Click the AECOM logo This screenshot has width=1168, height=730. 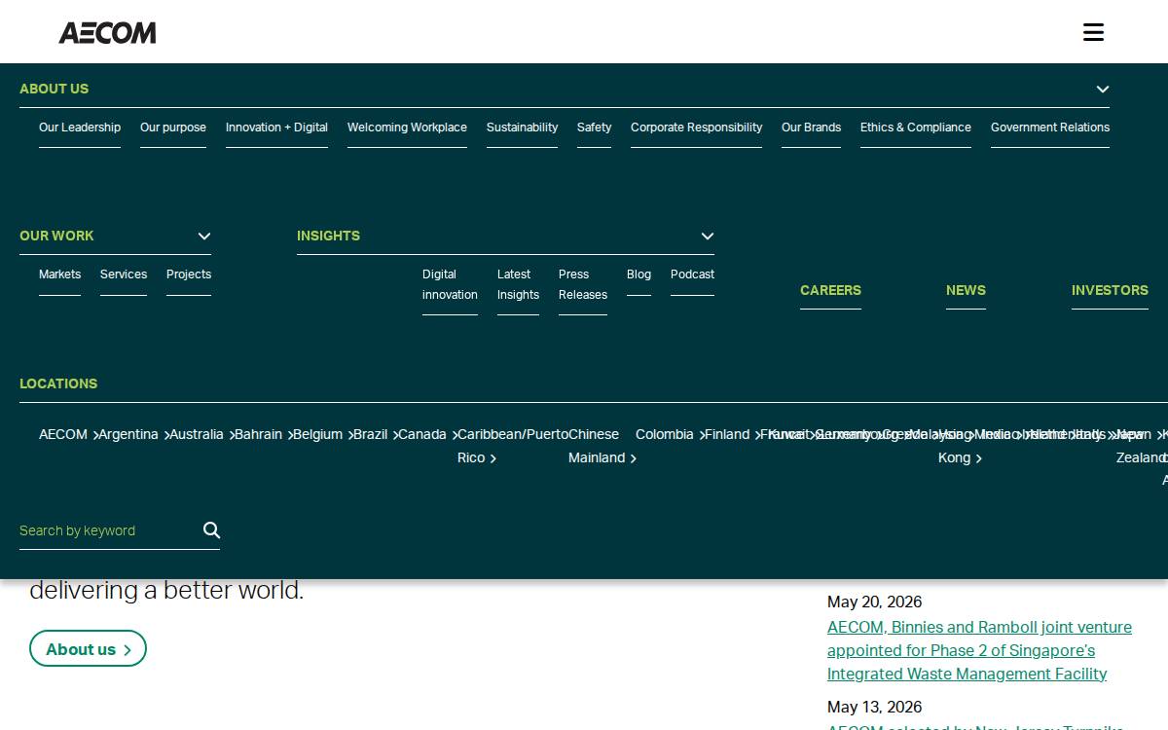click(107, 33)
